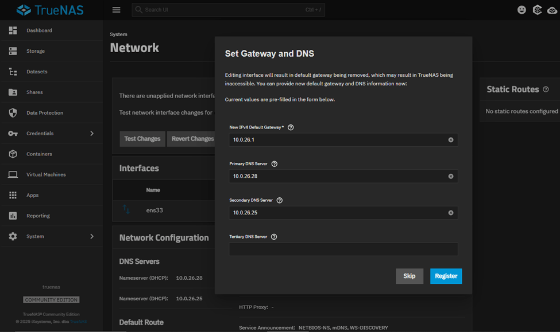The width and height of the screenshot is (560, 332).
Task: Expand the Credentials sidebar submenu
Action: 92,134
